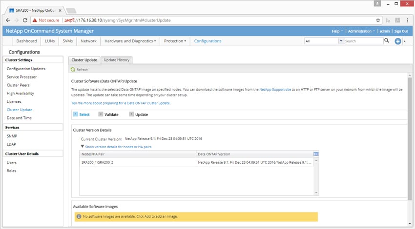Open the NetApp Support site link
Image resolution: width=415 pixels, height=229 pixels.
tap(275, 90)
